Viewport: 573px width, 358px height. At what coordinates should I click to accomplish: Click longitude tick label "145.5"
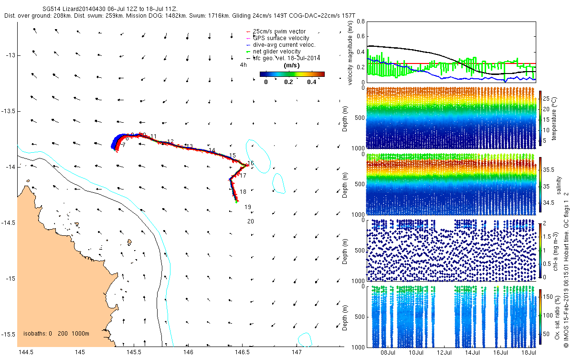tap(134, 352)
